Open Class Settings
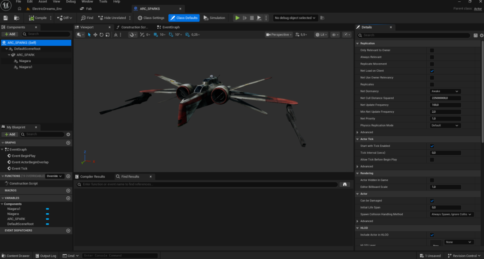Viewport: 484px width, 259px height. (x=151, y=18)
